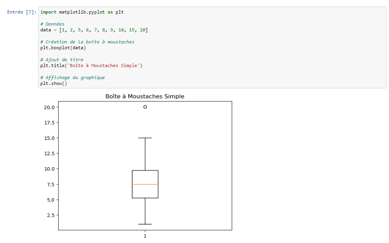The image size is (389, 243).
Task: Click the 12.5 y-axis tick label
Action: point(50,153)
